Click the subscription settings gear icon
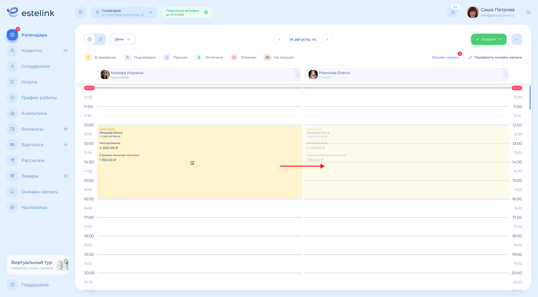The height and width of the screenshot is (297, 538). [x=206, y=12]
